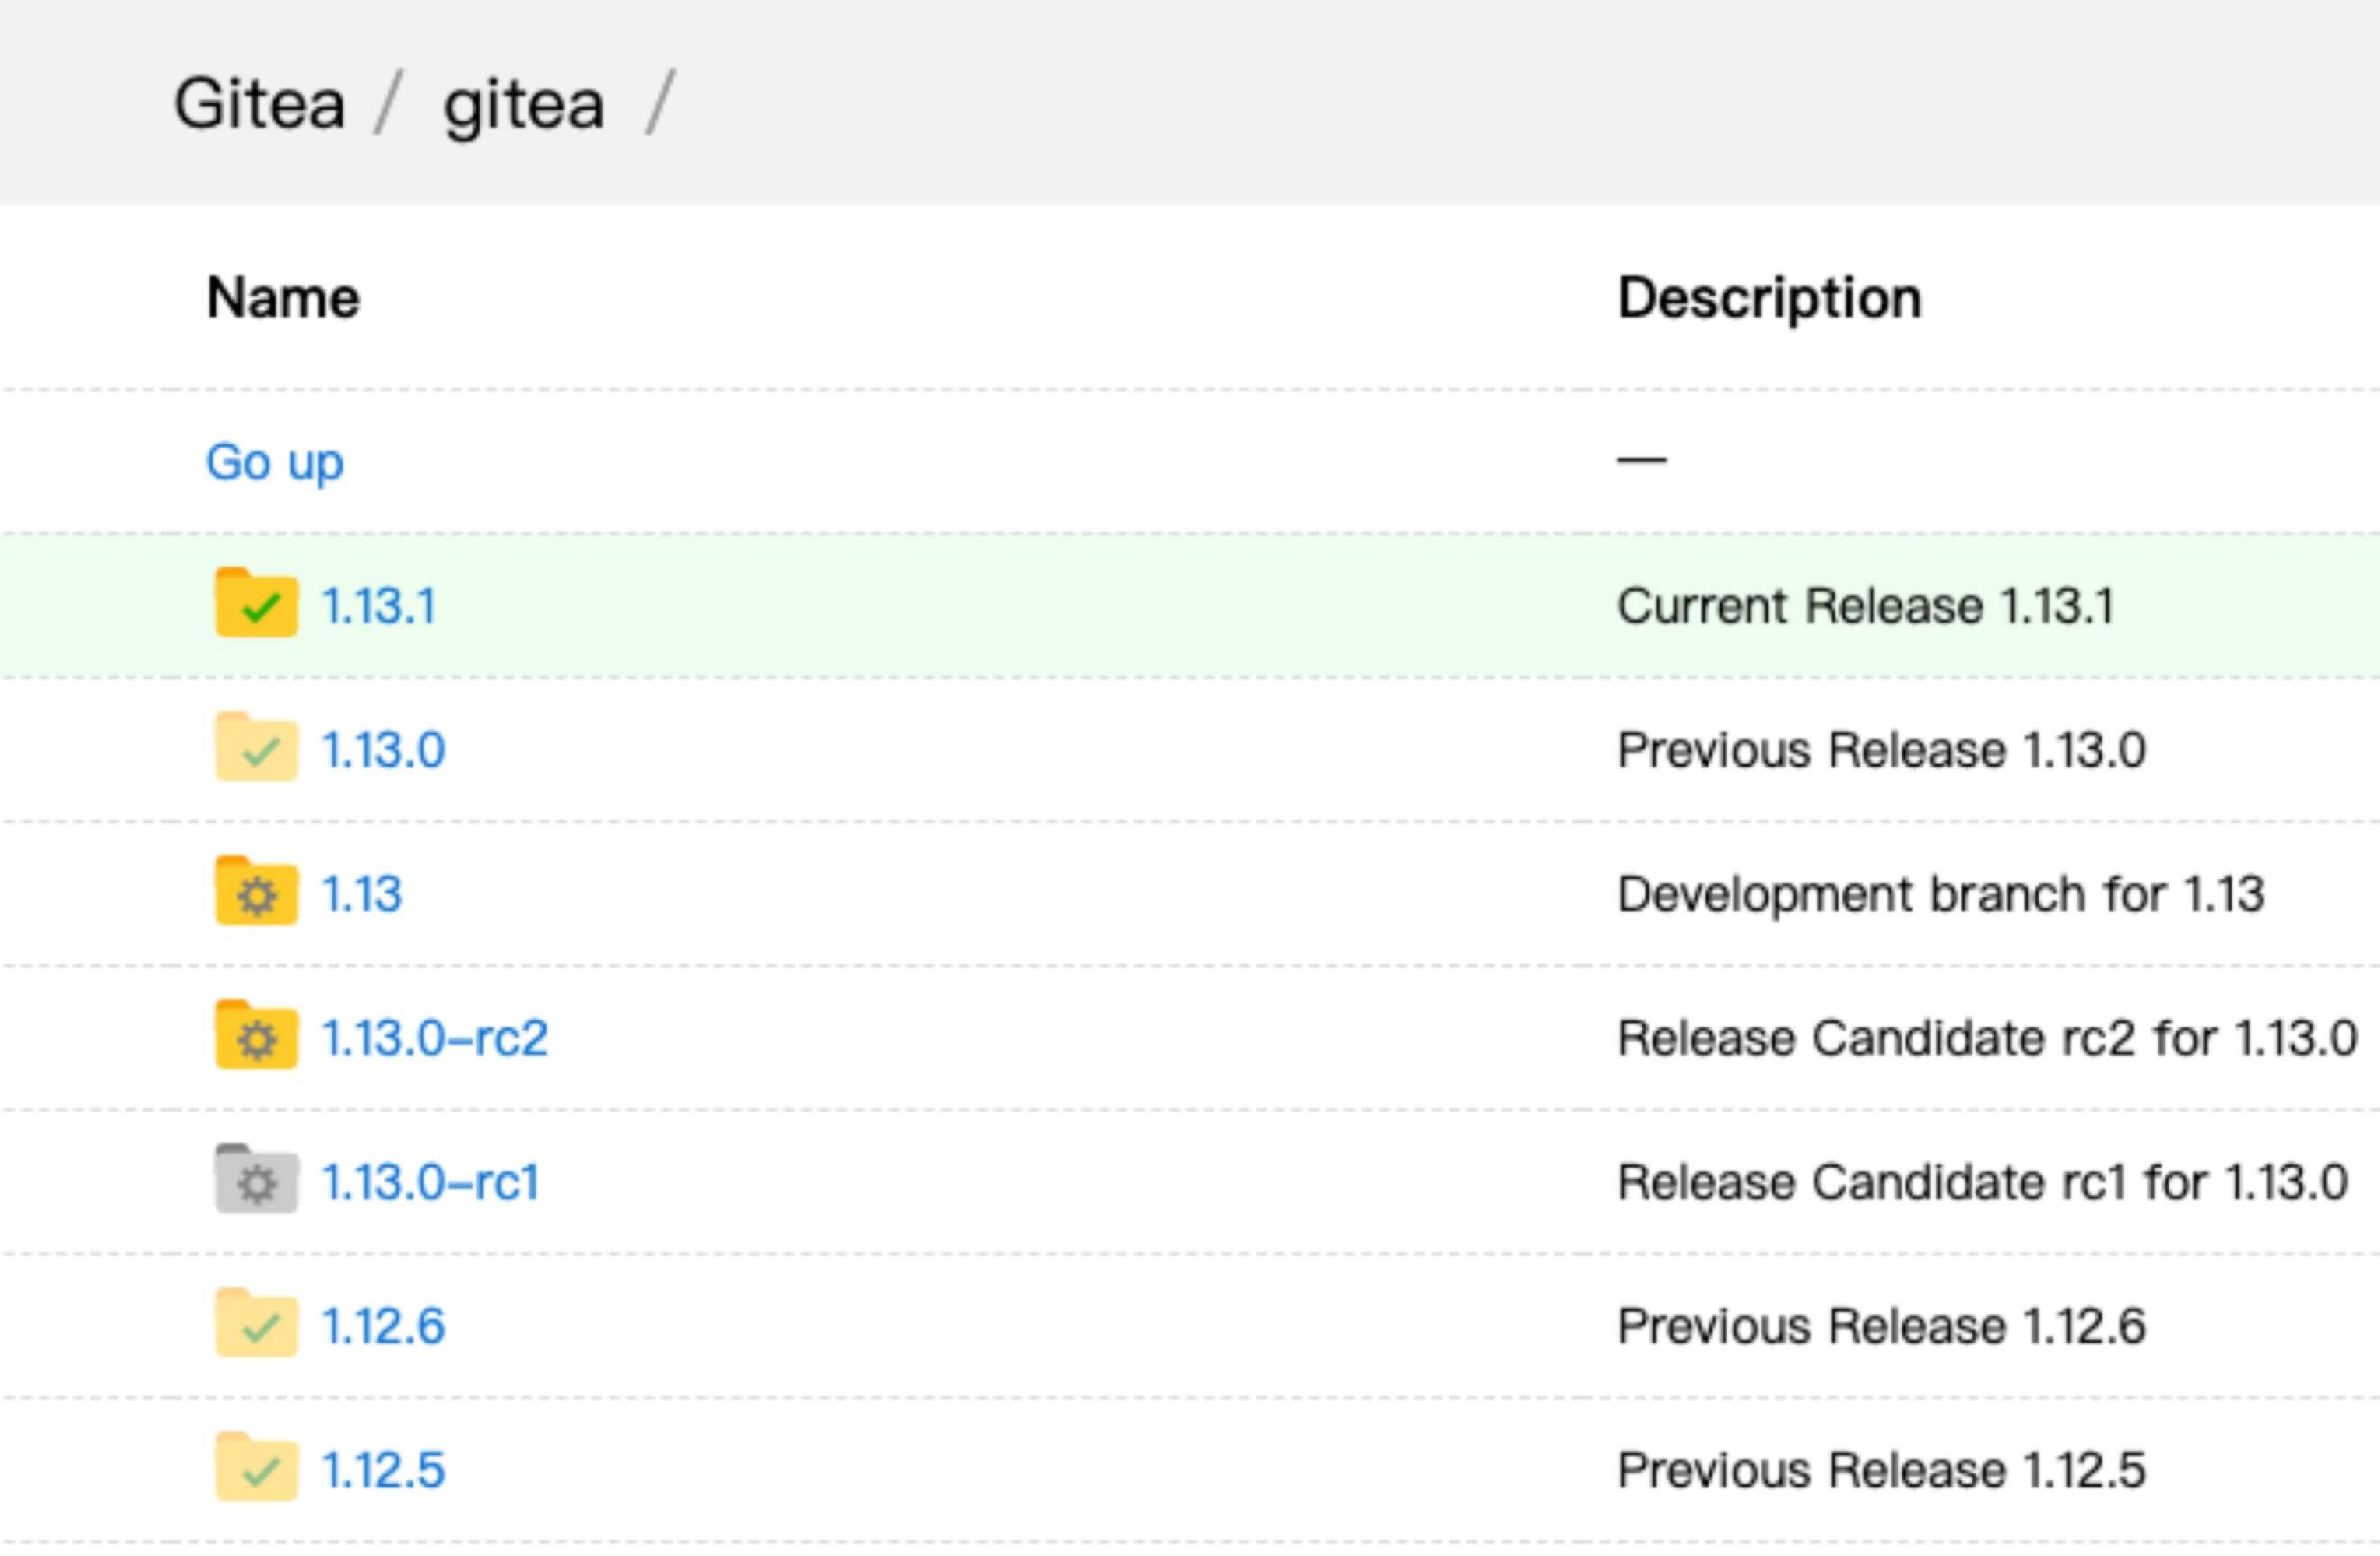Go up to the parent directory
Image resolution: width=2380 pixels, height=1556 pixels.
pos(275,462)
